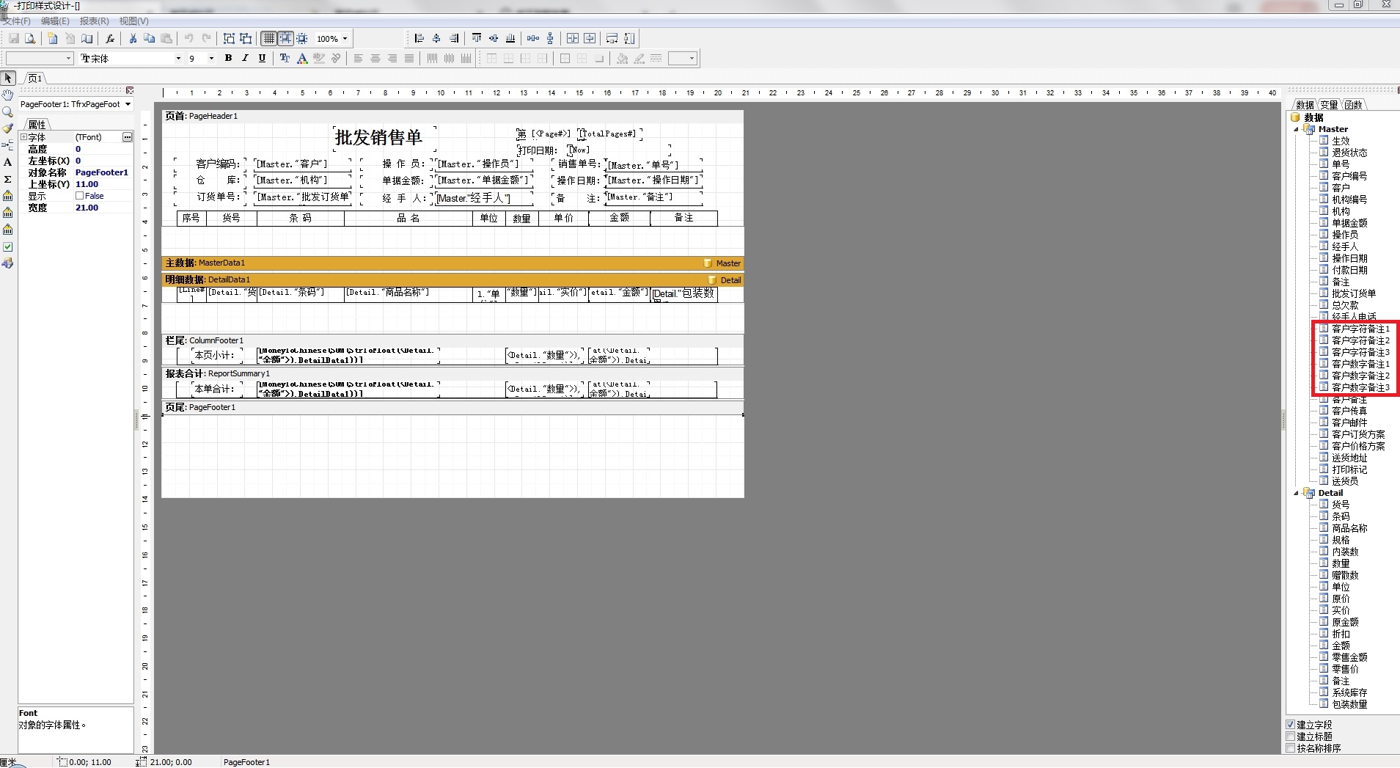Image resolution: width=1400 pixels, height=768 pixels.
Task: Select the Hand tool in left toolbar
Action: click(x=7, y=95)
